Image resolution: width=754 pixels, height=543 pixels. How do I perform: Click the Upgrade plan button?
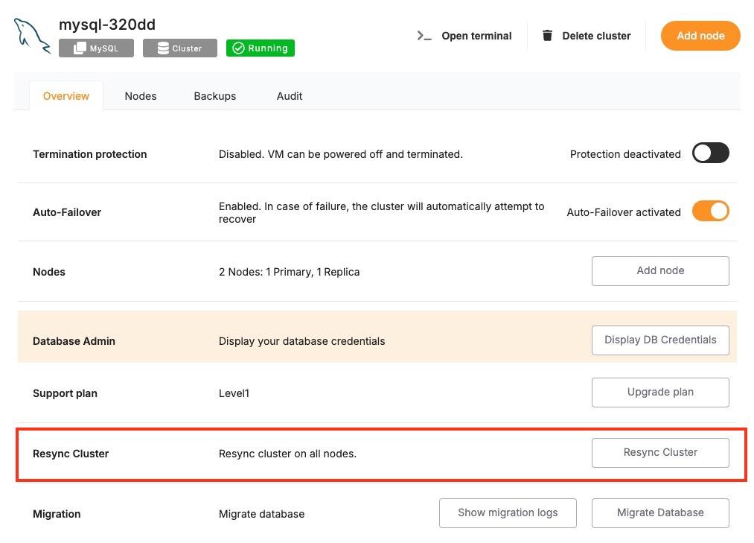[660, 393]
